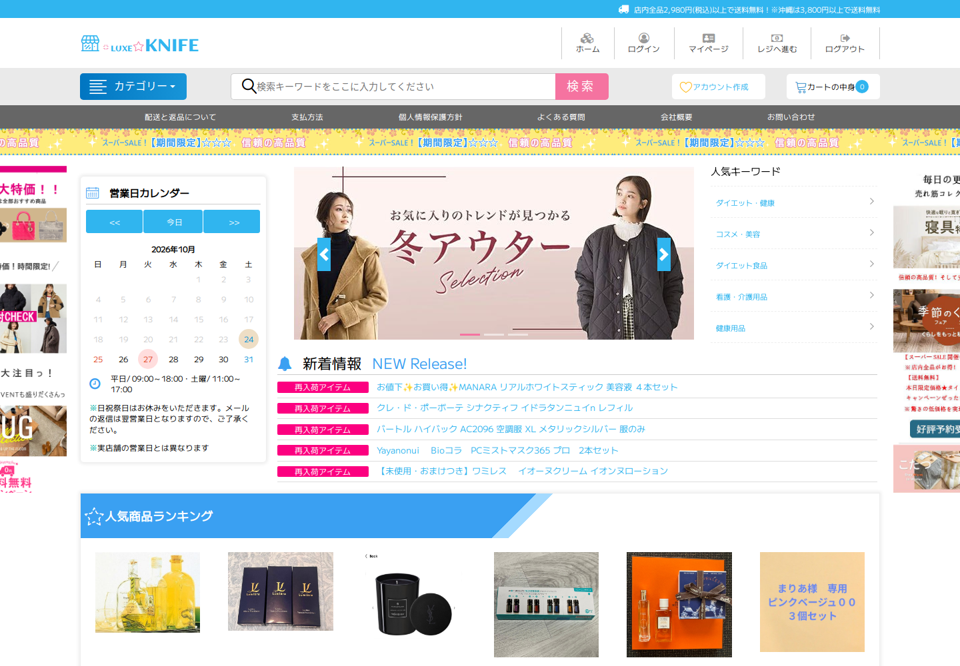Go to next month with >> button

click(231, 222)
